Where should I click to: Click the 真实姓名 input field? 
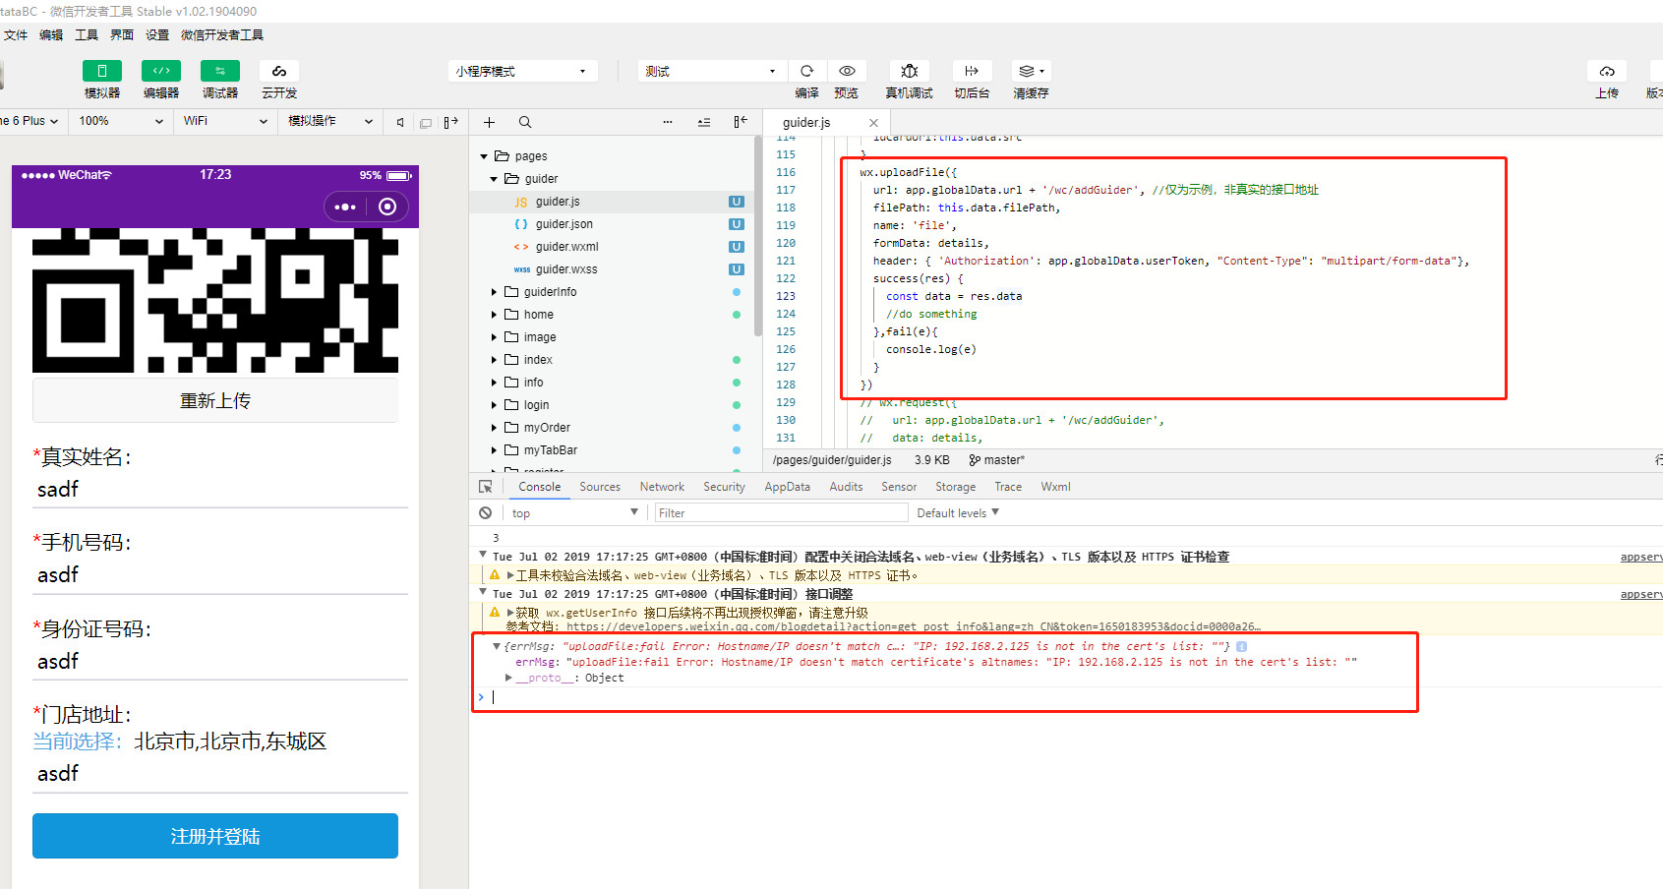tap(220, 490)
